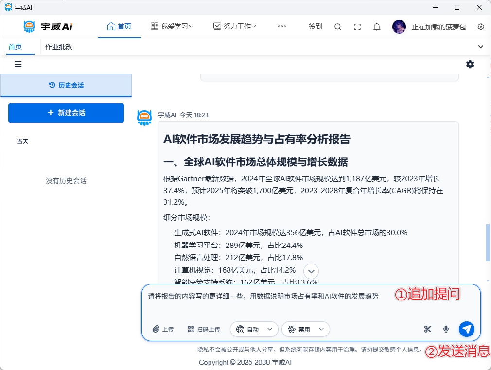The width and height of the screenshot is (491, 370).
Task: Open notifications bell icon
Action: point(377,27)
